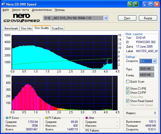Uncheck Show C1/PIE option
The image size is (161, 134).
(128, 89)
